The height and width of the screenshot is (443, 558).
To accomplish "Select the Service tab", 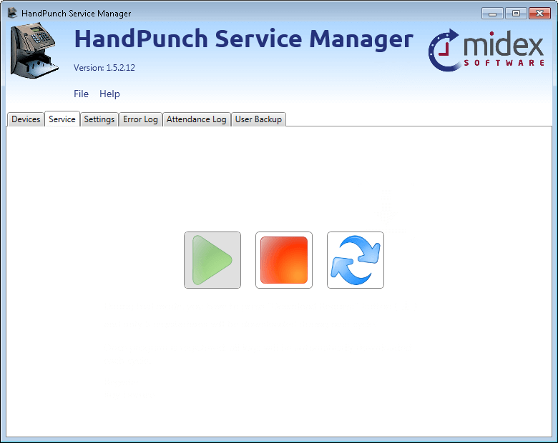I will (62, 119).
